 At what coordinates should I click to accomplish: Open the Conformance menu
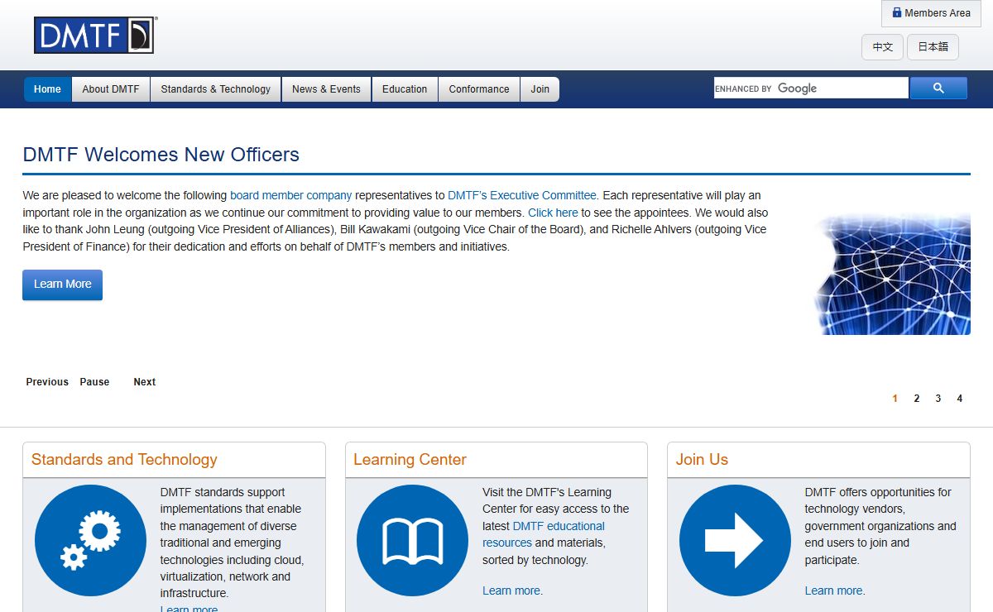[x=479, y=89]
